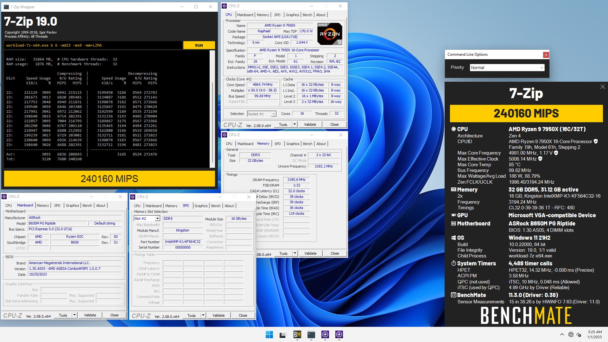Click Validate in the CPU-Z SPD window

(x=218, y=315)
